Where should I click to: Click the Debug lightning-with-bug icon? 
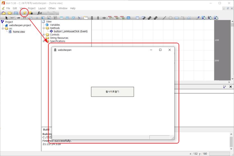point(31,13)
